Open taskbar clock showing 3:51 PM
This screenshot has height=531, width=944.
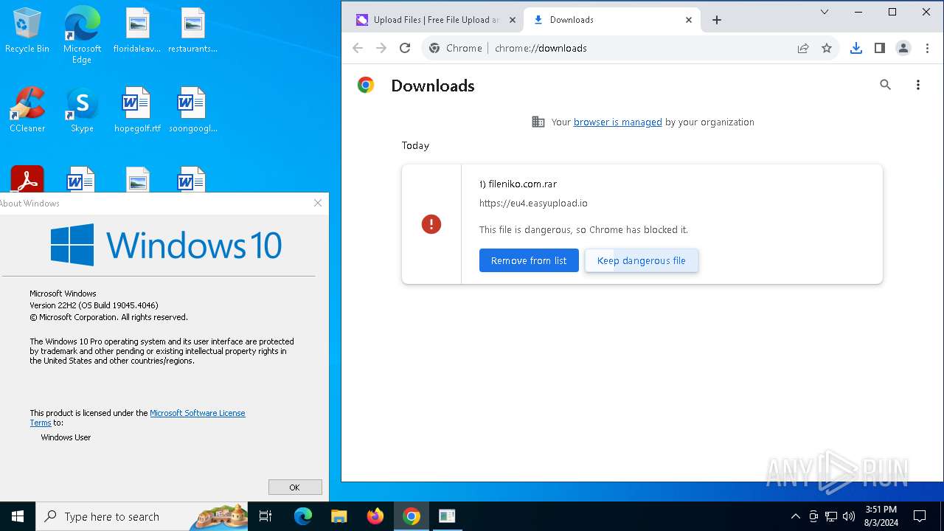881,516
